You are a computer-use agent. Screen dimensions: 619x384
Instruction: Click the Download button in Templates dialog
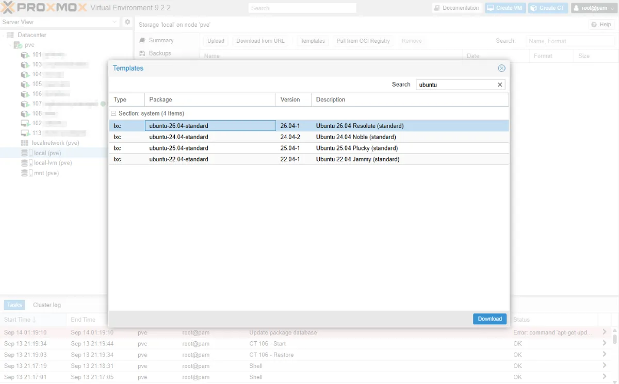coord(490,319)
